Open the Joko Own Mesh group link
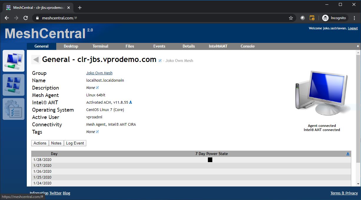The width and height of the screenshot is (361, 200). [x=99, y=73]
